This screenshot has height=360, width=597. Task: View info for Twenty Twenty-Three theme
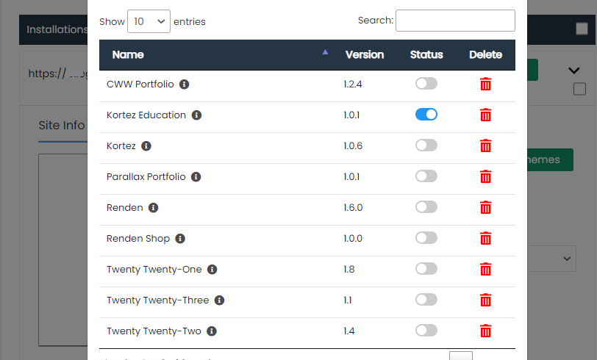pos(219,300)
